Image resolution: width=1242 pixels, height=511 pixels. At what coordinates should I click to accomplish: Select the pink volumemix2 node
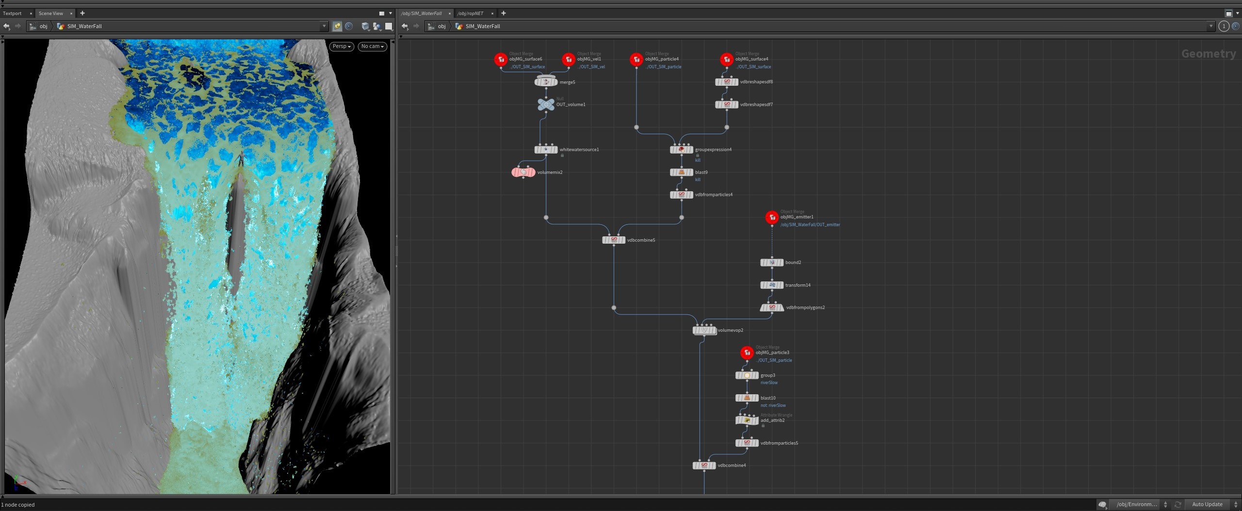(523, 172)
